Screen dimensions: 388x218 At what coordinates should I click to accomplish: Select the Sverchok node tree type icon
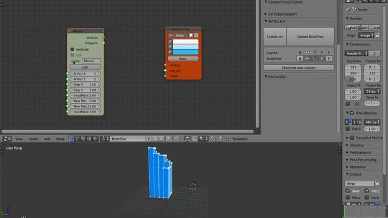[x=71, y=139]
